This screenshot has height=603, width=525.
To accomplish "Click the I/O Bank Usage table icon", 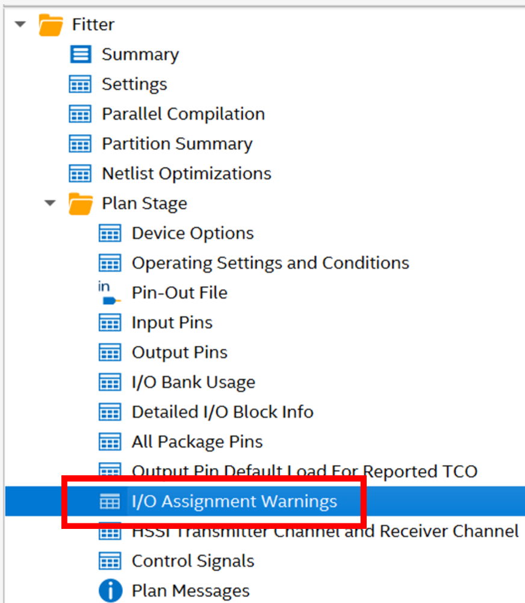I will click(x=109, y=383).
